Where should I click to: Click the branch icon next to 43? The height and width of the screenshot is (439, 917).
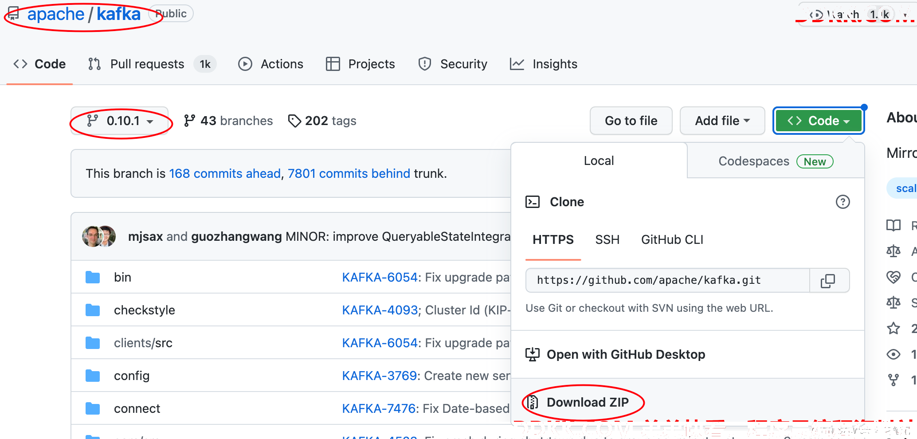189,121
